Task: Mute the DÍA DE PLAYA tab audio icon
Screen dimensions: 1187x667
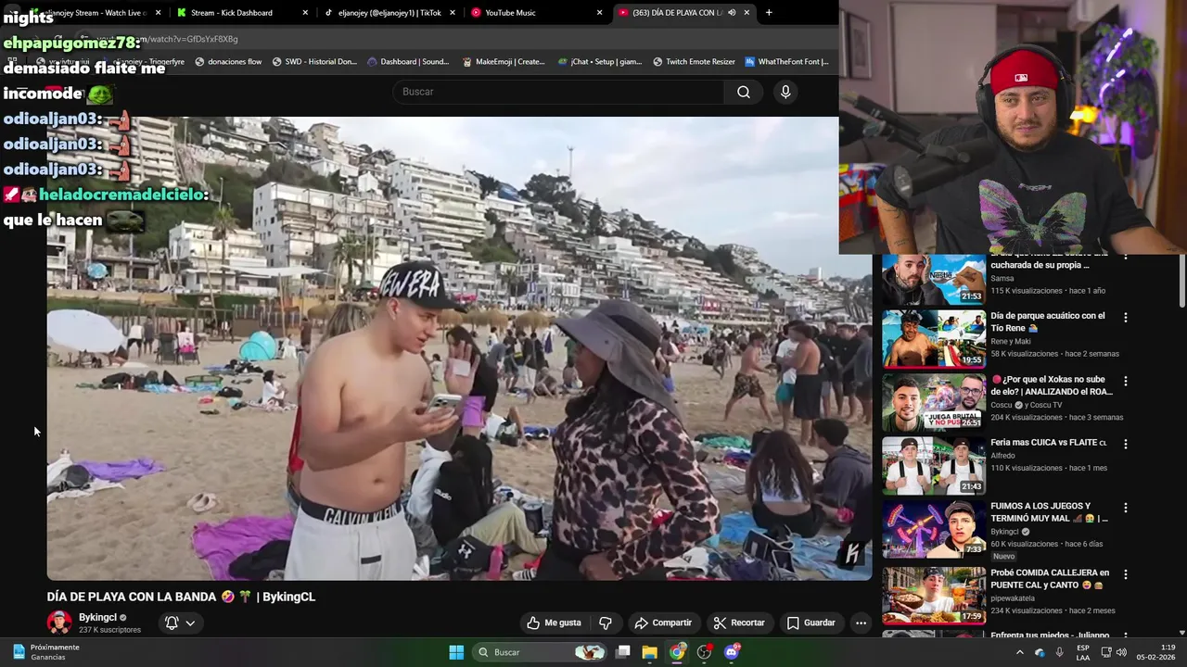Action: (x=732, y=13)
